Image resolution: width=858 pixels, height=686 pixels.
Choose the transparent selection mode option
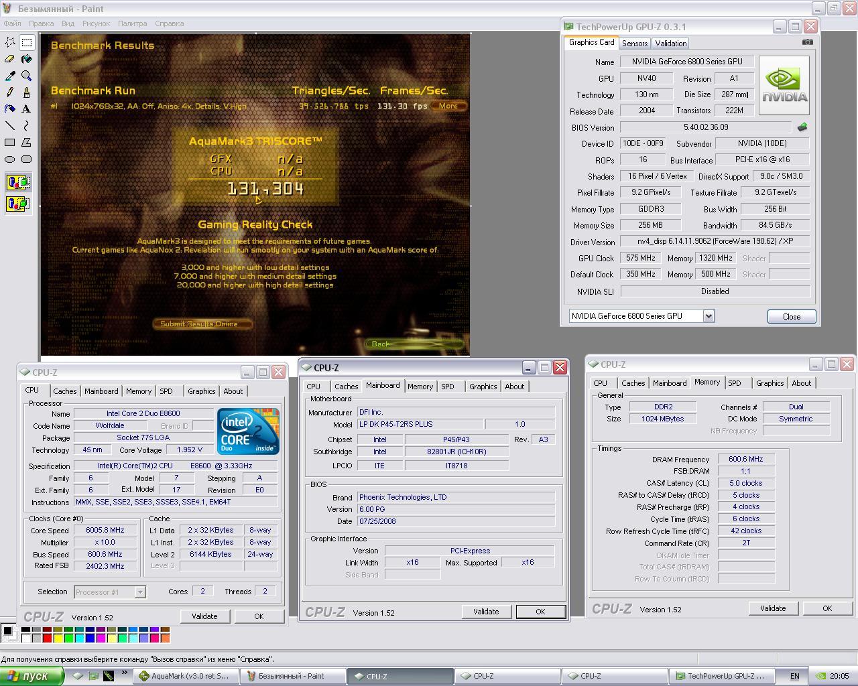click(18, 203)
